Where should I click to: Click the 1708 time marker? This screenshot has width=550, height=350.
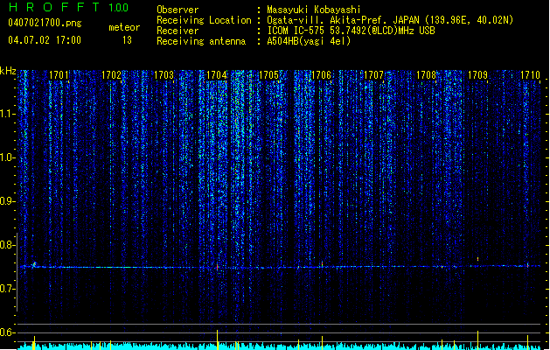[426, 75]
